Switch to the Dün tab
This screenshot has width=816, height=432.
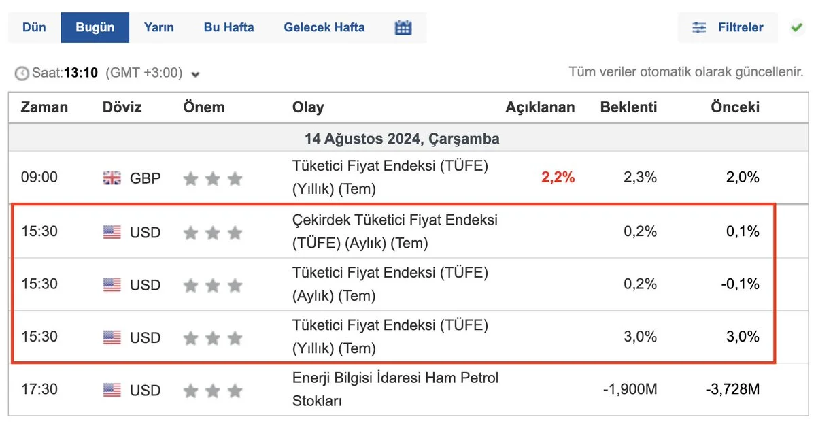[x=34, y=28]
